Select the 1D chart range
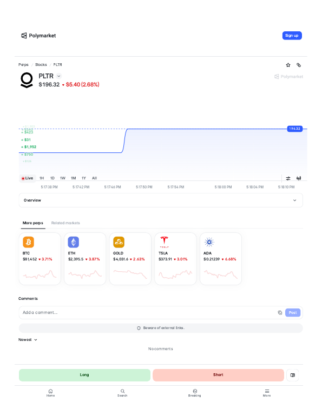 point(52,178)
